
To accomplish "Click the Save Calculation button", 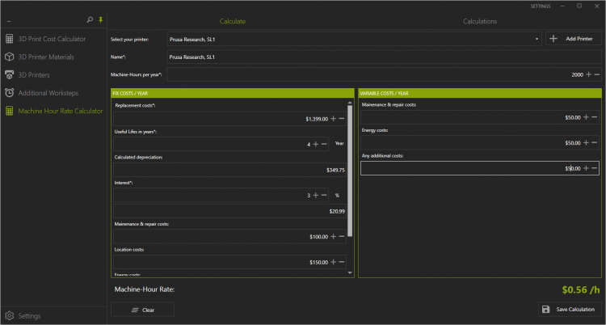I will click(x=570, y=309).
